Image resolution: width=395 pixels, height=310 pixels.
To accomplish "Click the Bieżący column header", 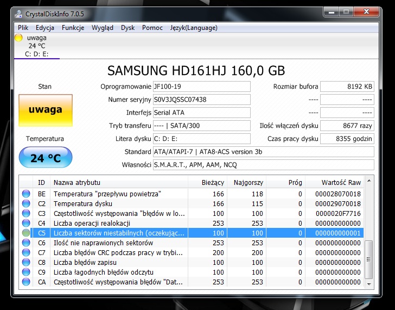I will coord(208,183).
